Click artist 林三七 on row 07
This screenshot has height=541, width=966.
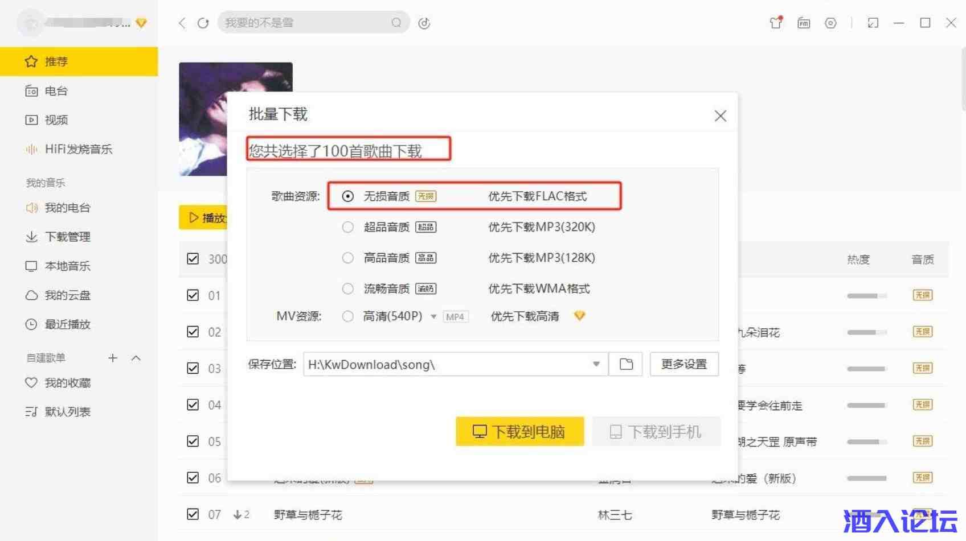click(615, 515)
